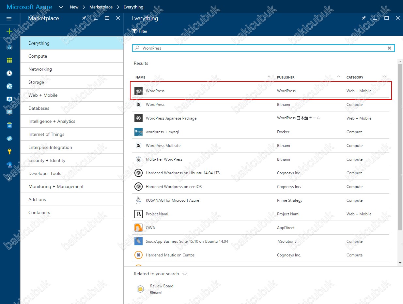403x304 pixels.
Task: Click the Project Nami icon
Action: click(x=139, y=214)
